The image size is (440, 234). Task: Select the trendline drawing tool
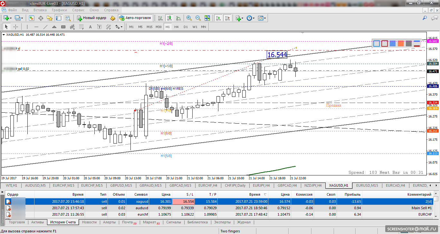[45, 27]
